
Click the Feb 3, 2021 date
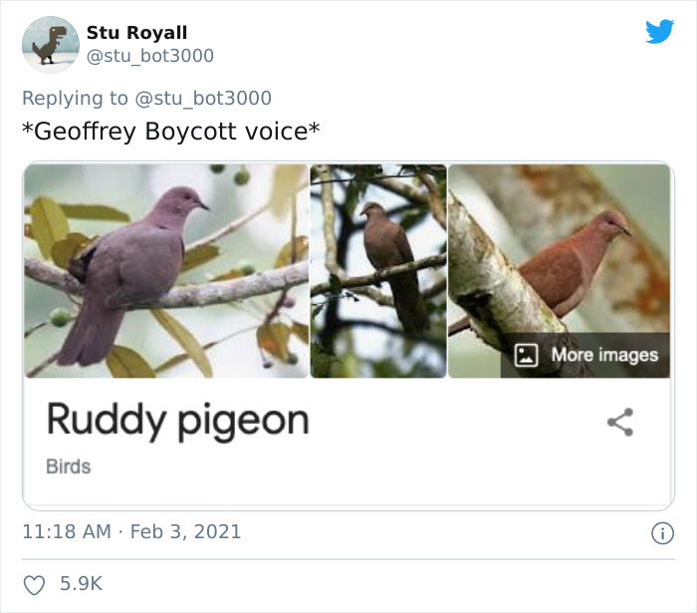click(x=185, y=531)
